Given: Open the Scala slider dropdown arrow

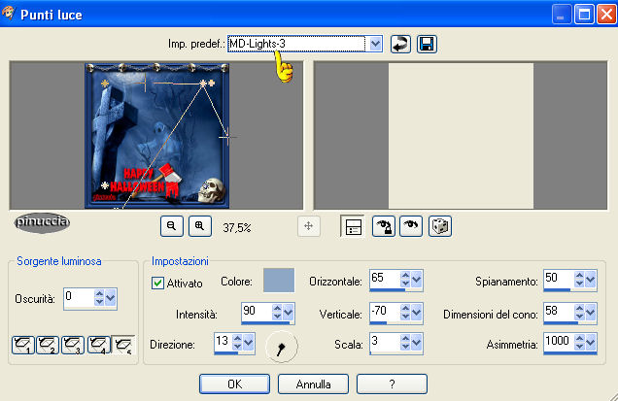Looking at the screenshot, I should point(416,343).
